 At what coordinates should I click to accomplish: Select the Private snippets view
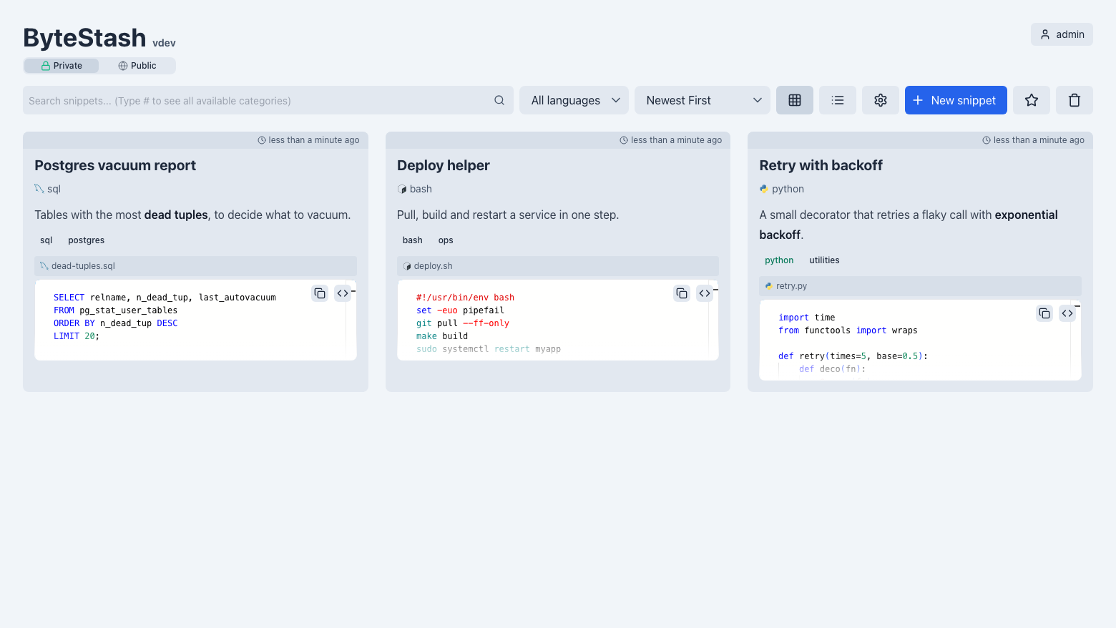(x=62, y=66)
